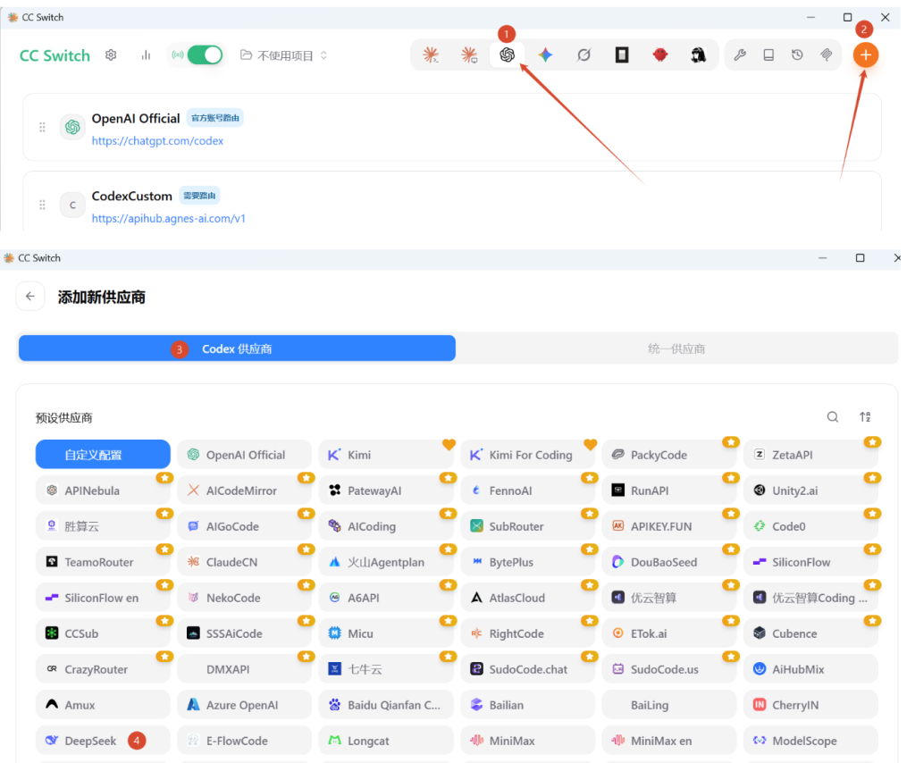This screenshot has width=915, height=763.
Task: Select the PatewayAI preset
Action: point(386,490)
